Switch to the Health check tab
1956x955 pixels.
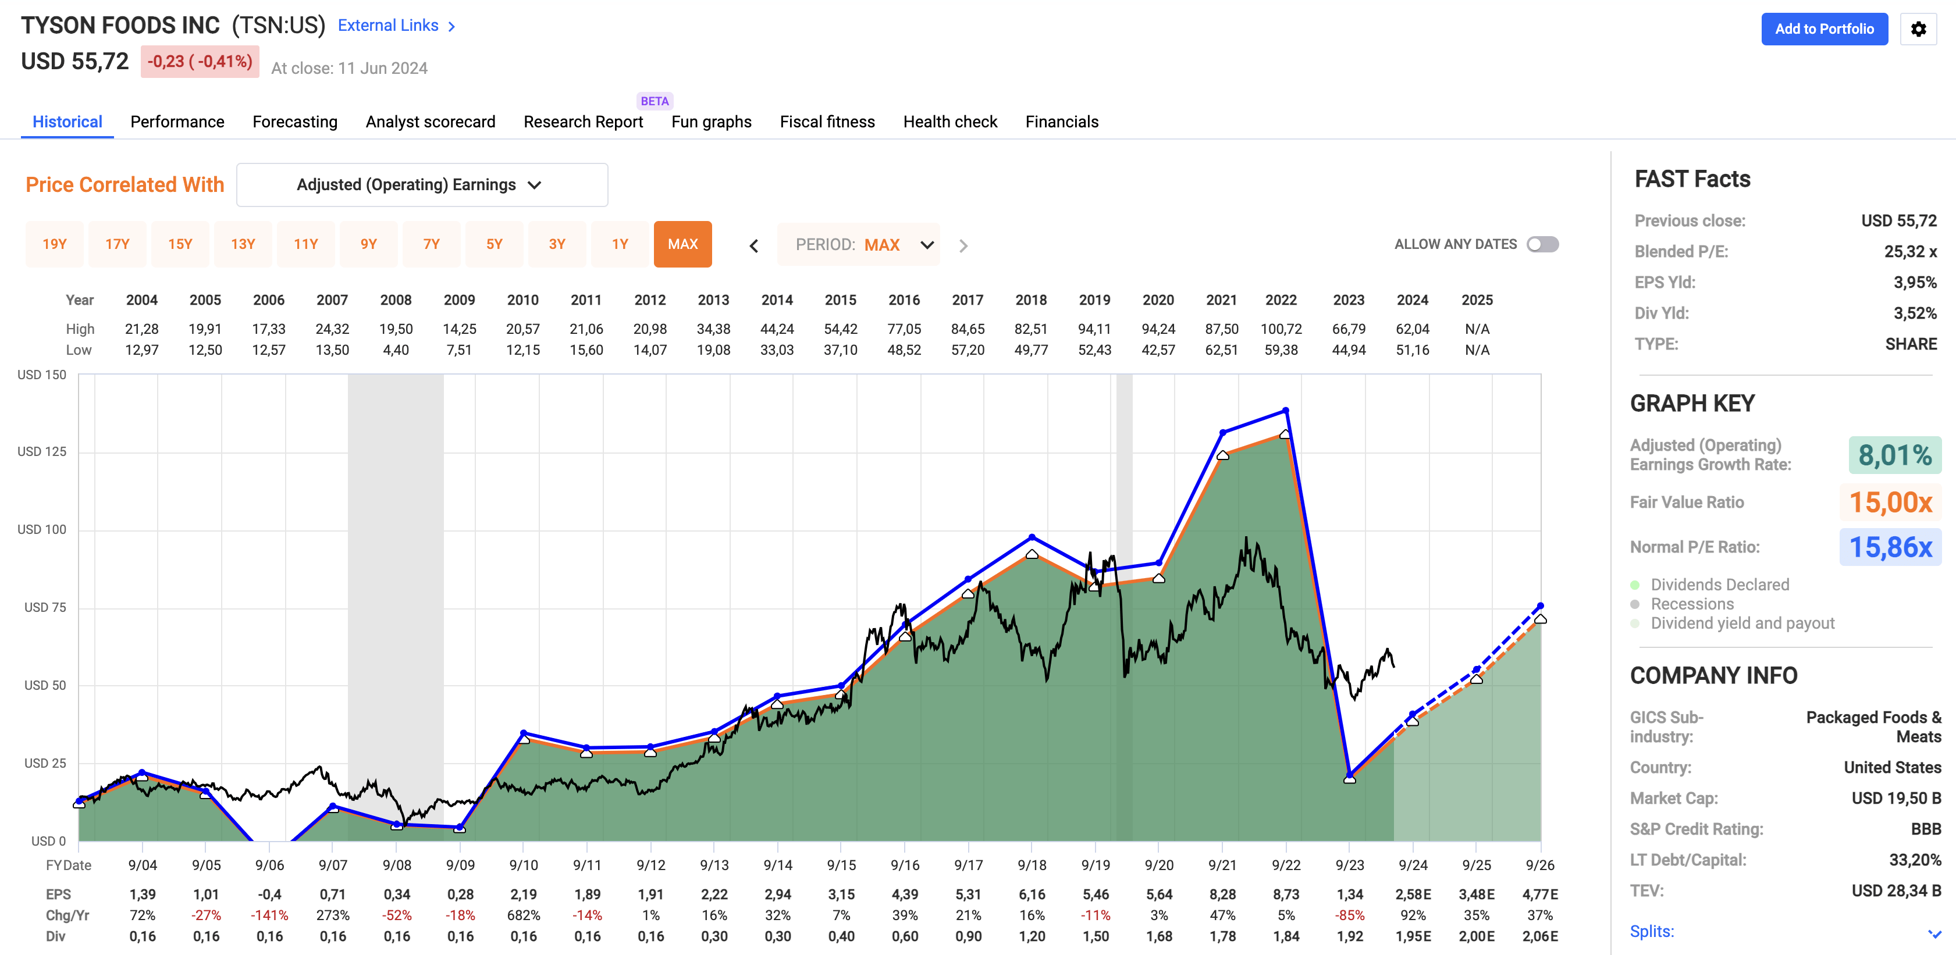coord(949,122)
